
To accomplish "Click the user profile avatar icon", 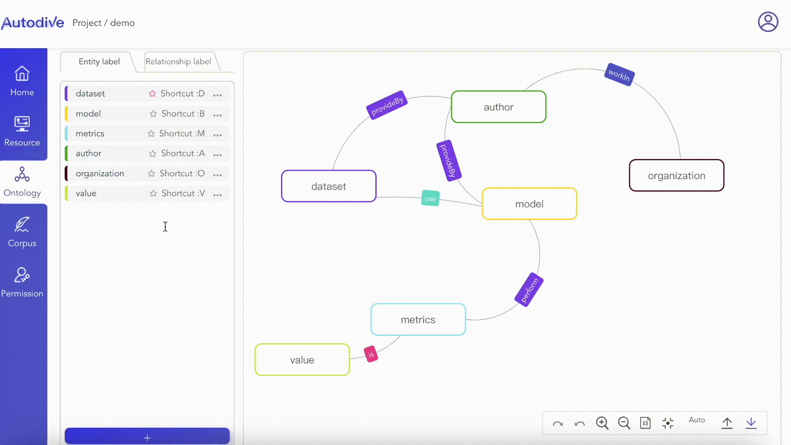I will [768, 22].
